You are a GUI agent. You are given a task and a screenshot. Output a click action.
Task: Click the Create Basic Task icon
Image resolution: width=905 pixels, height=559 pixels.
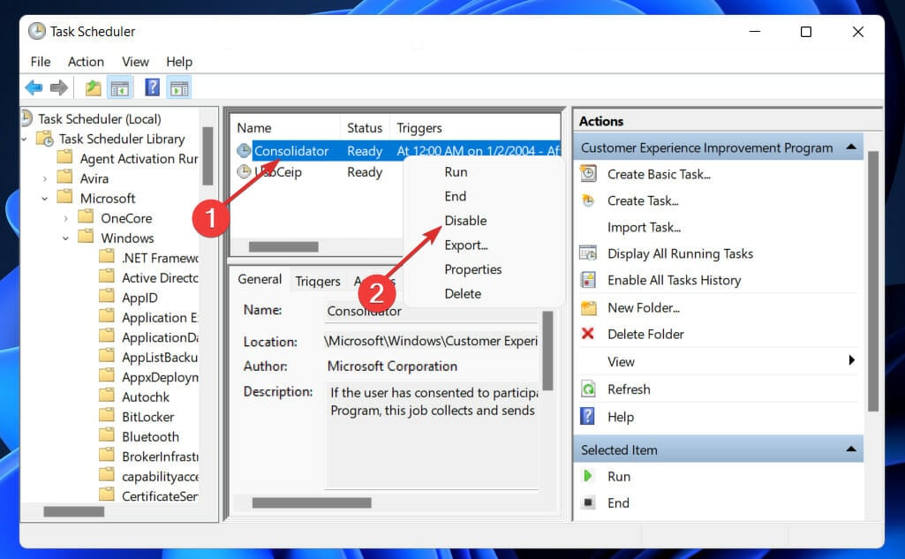(x=588, y=173)
